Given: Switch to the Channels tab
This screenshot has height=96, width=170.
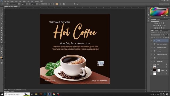Looking at the screenshot, I should point(156,30).
